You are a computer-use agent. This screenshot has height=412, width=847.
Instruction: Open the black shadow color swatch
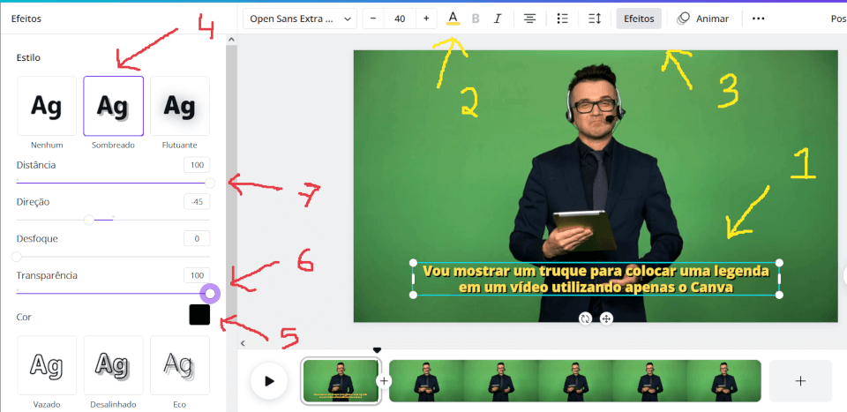click(199, 315)
